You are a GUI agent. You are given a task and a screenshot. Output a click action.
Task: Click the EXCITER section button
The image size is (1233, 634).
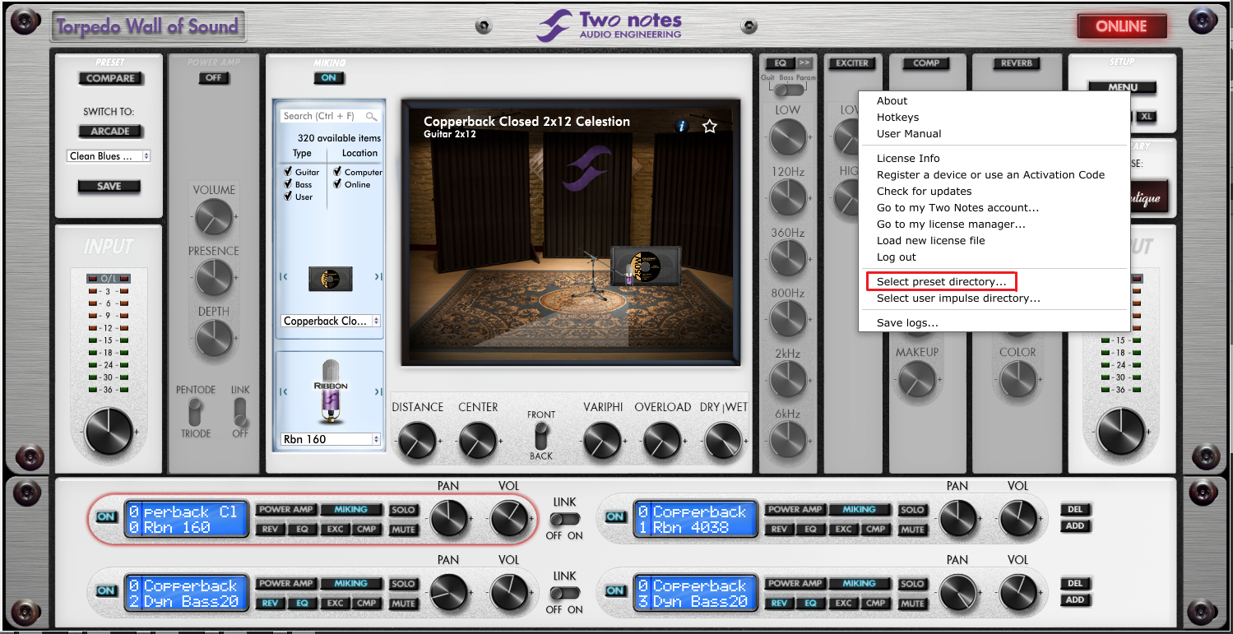point(852,63)
